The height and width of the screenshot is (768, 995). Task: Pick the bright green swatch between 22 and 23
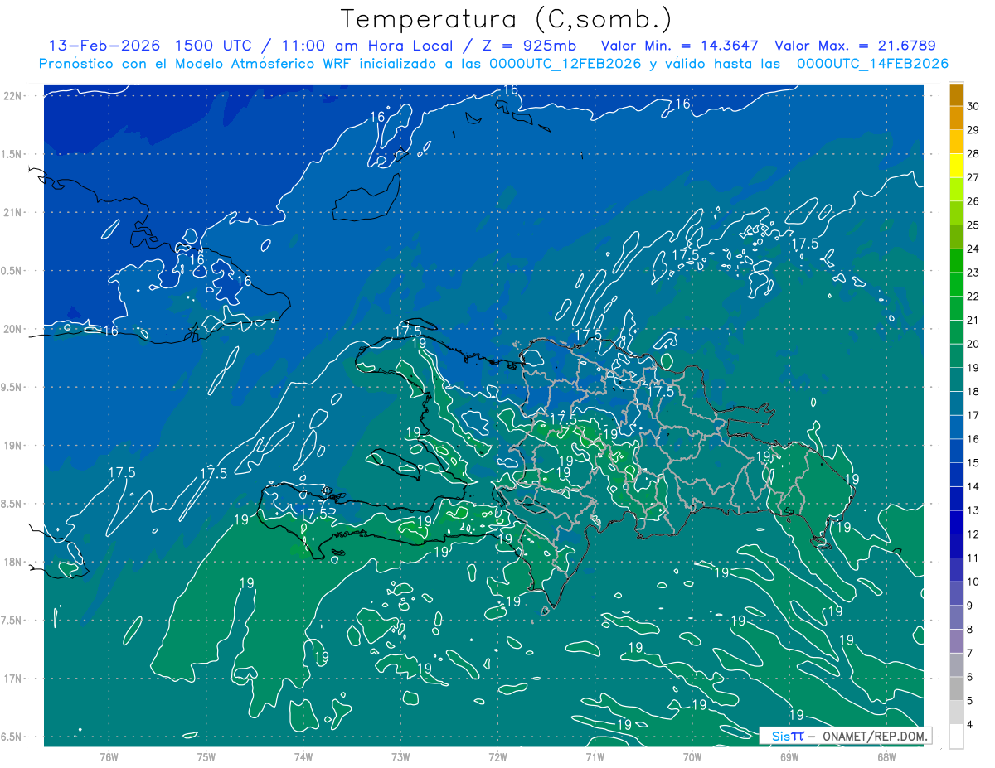coord(956,284)
